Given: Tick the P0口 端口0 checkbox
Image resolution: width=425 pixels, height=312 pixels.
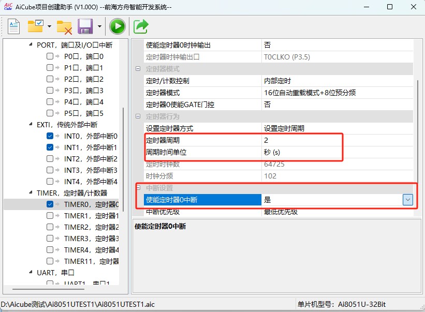Looking at the screenshot, I should (x=50, y=56).
